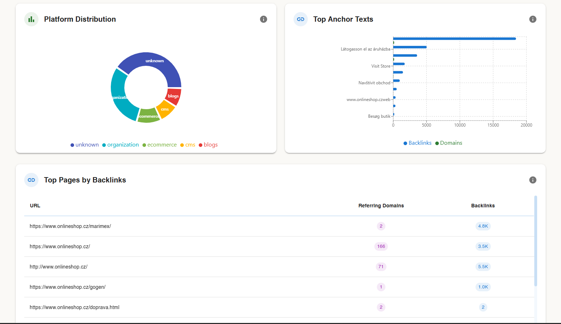561x324 pixels.
Task: Click the Platform Distribution info icon
Action: point(263,19)
